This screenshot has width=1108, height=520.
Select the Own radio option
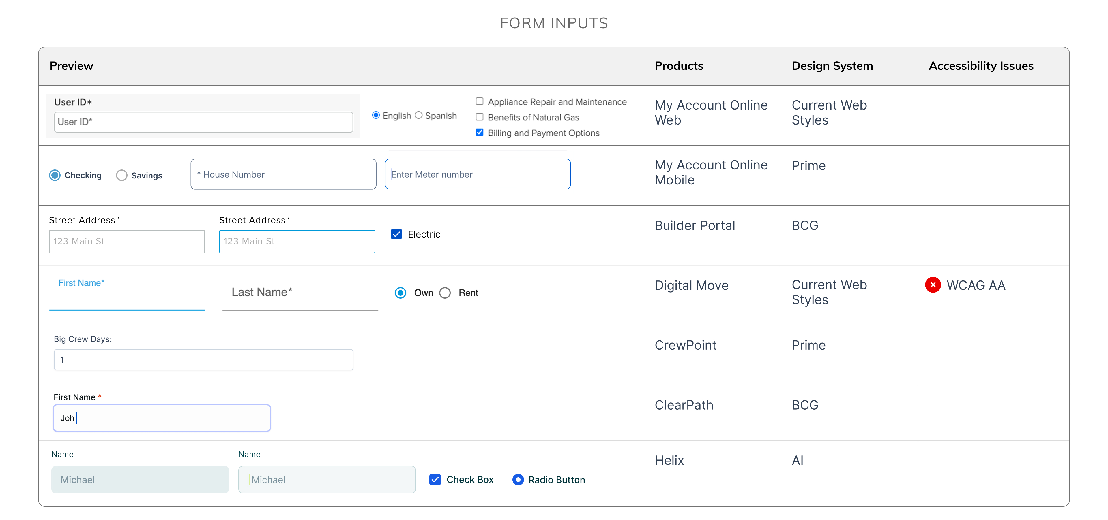pos(400,293)
